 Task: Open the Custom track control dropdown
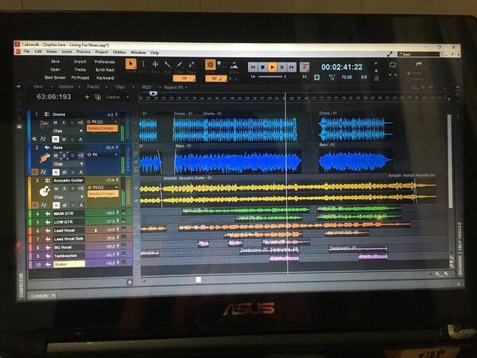117,97
